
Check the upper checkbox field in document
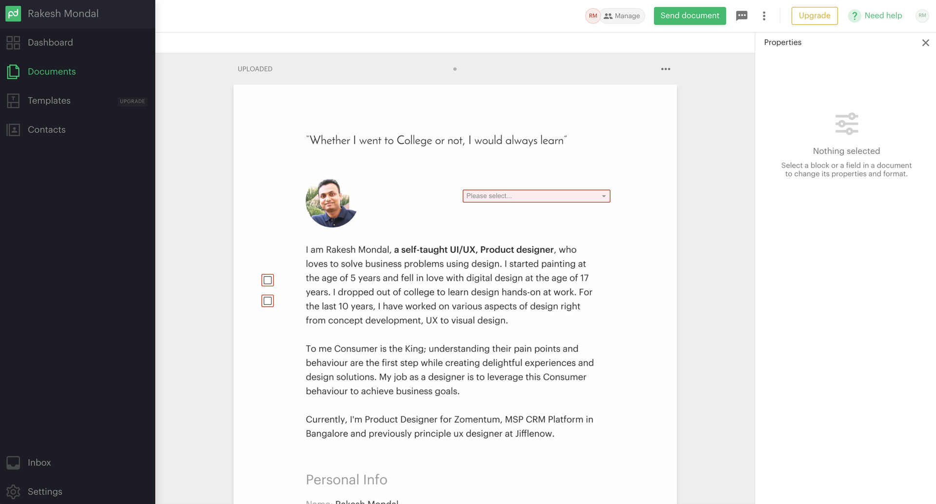[x=268, y=280]
